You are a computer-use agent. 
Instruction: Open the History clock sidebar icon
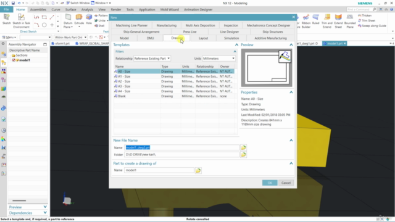pos(4,130)
